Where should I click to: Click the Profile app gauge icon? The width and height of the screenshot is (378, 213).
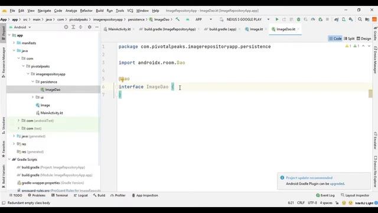point(313,20)
